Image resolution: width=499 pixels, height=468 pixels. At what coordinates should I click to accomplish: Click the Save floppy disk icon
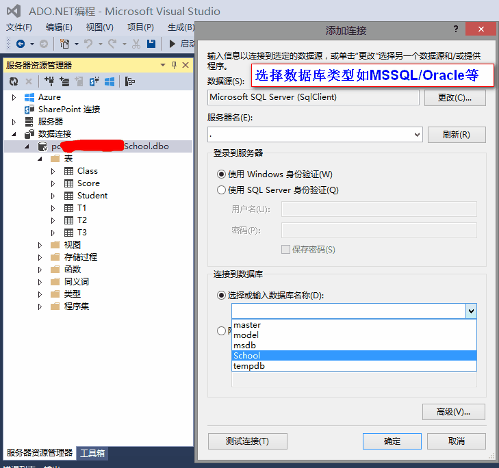pyautogui.click(x=151, y=44)
